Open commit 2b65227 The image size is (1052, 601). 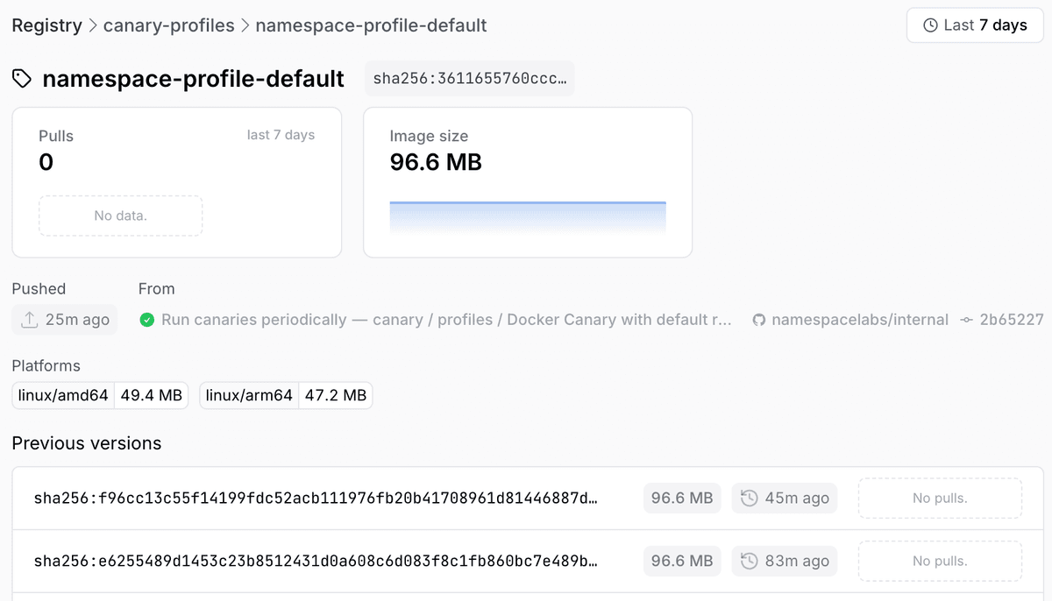click(1011, 320)
